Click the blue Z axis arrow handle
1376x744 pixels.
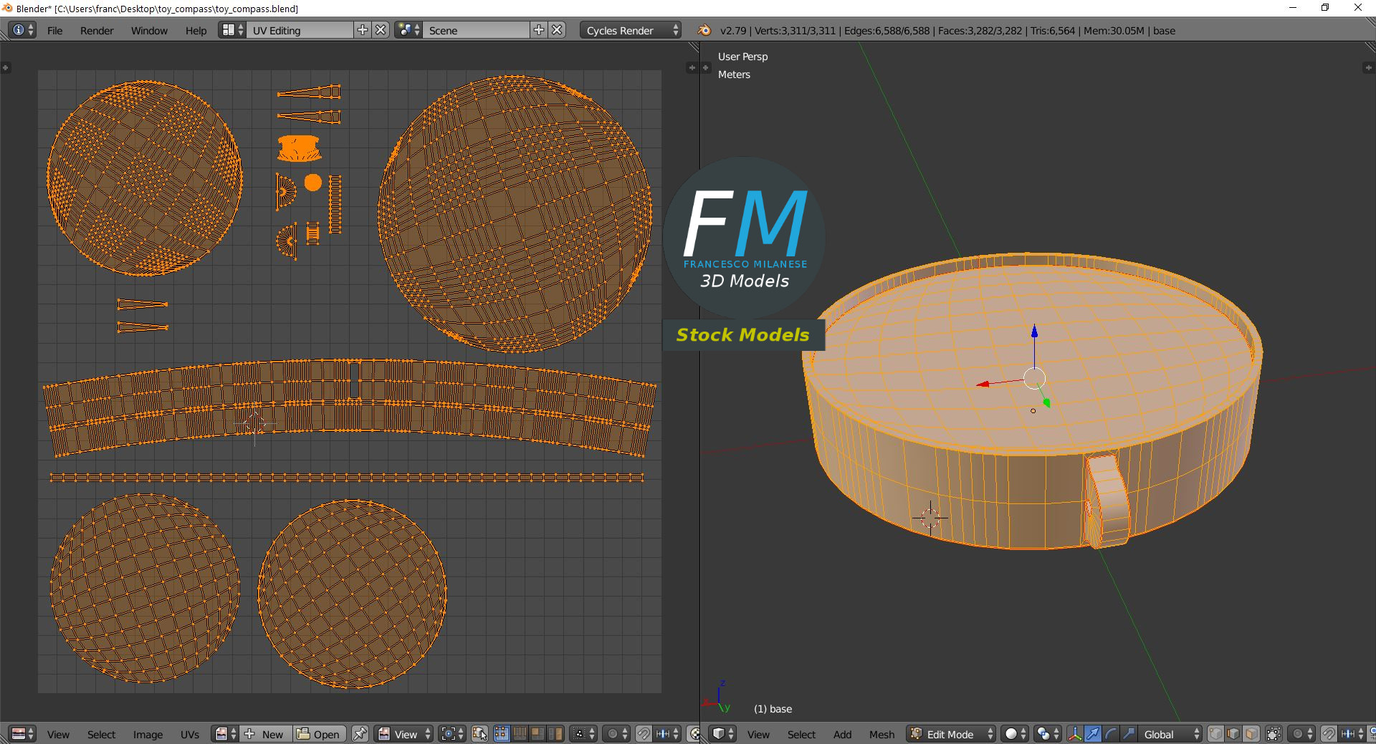(x=1034, y=332)
